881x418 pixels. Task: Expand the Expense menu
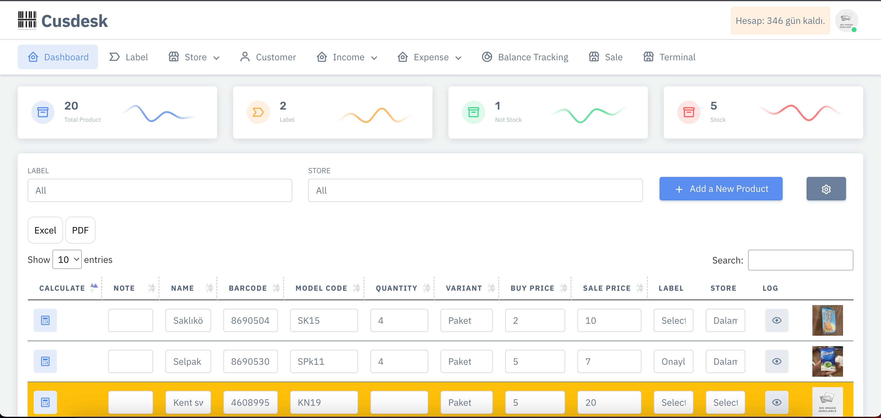(429, 57)
